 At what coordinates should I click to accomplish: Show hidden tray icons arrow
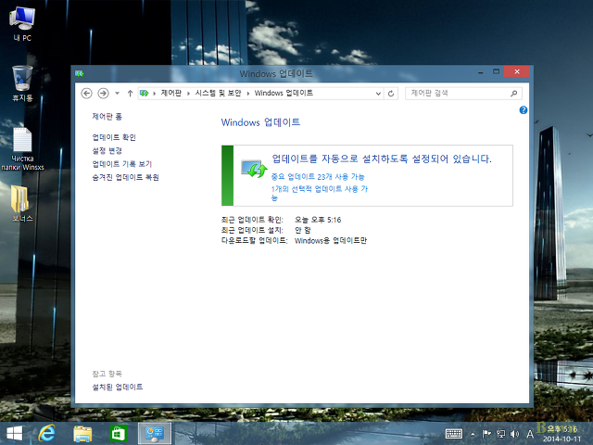(x=473, y=434)
